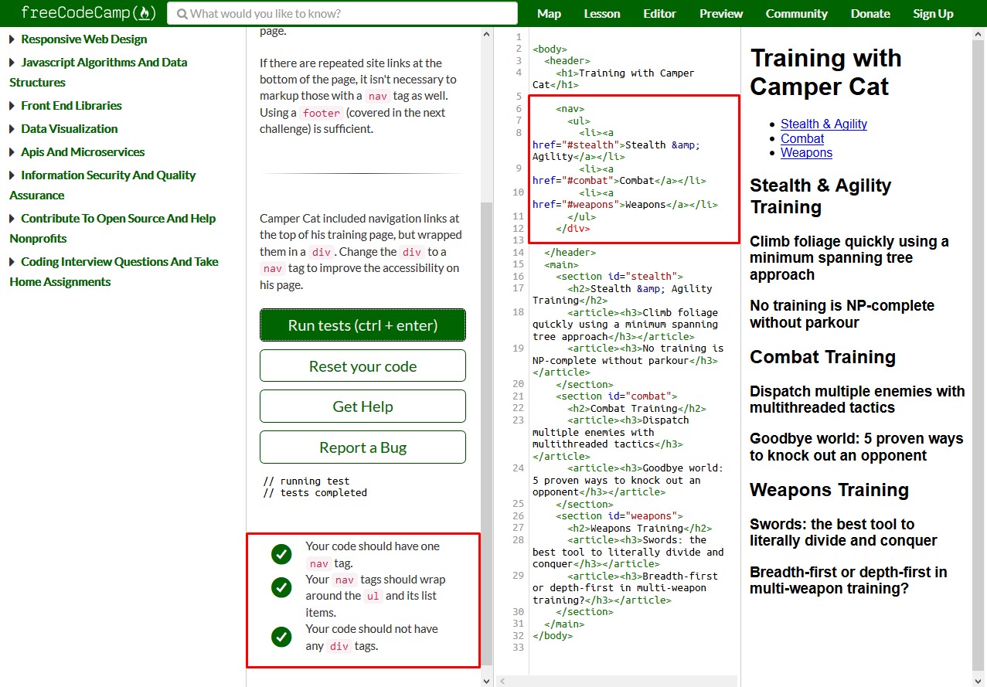Viewport: 987px width, 687px height.
Task: Click the Run tests (ctrl + enter) button
Action: pyautogui.click(x=362, y=325)
